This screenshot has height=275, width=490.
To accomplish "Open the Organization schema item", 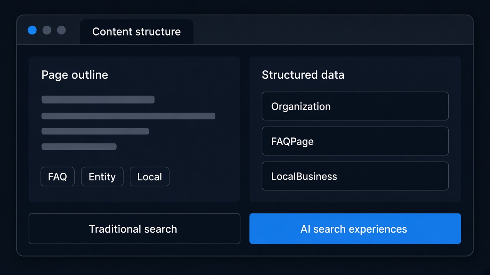I will [355, 106].
